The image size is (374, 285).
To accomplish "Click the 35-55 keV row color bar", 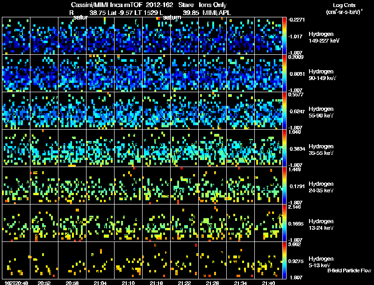I will pos(284,148).
